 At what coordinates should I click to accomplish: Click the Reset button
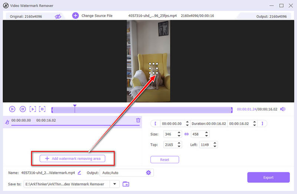(x=164, y=160)
